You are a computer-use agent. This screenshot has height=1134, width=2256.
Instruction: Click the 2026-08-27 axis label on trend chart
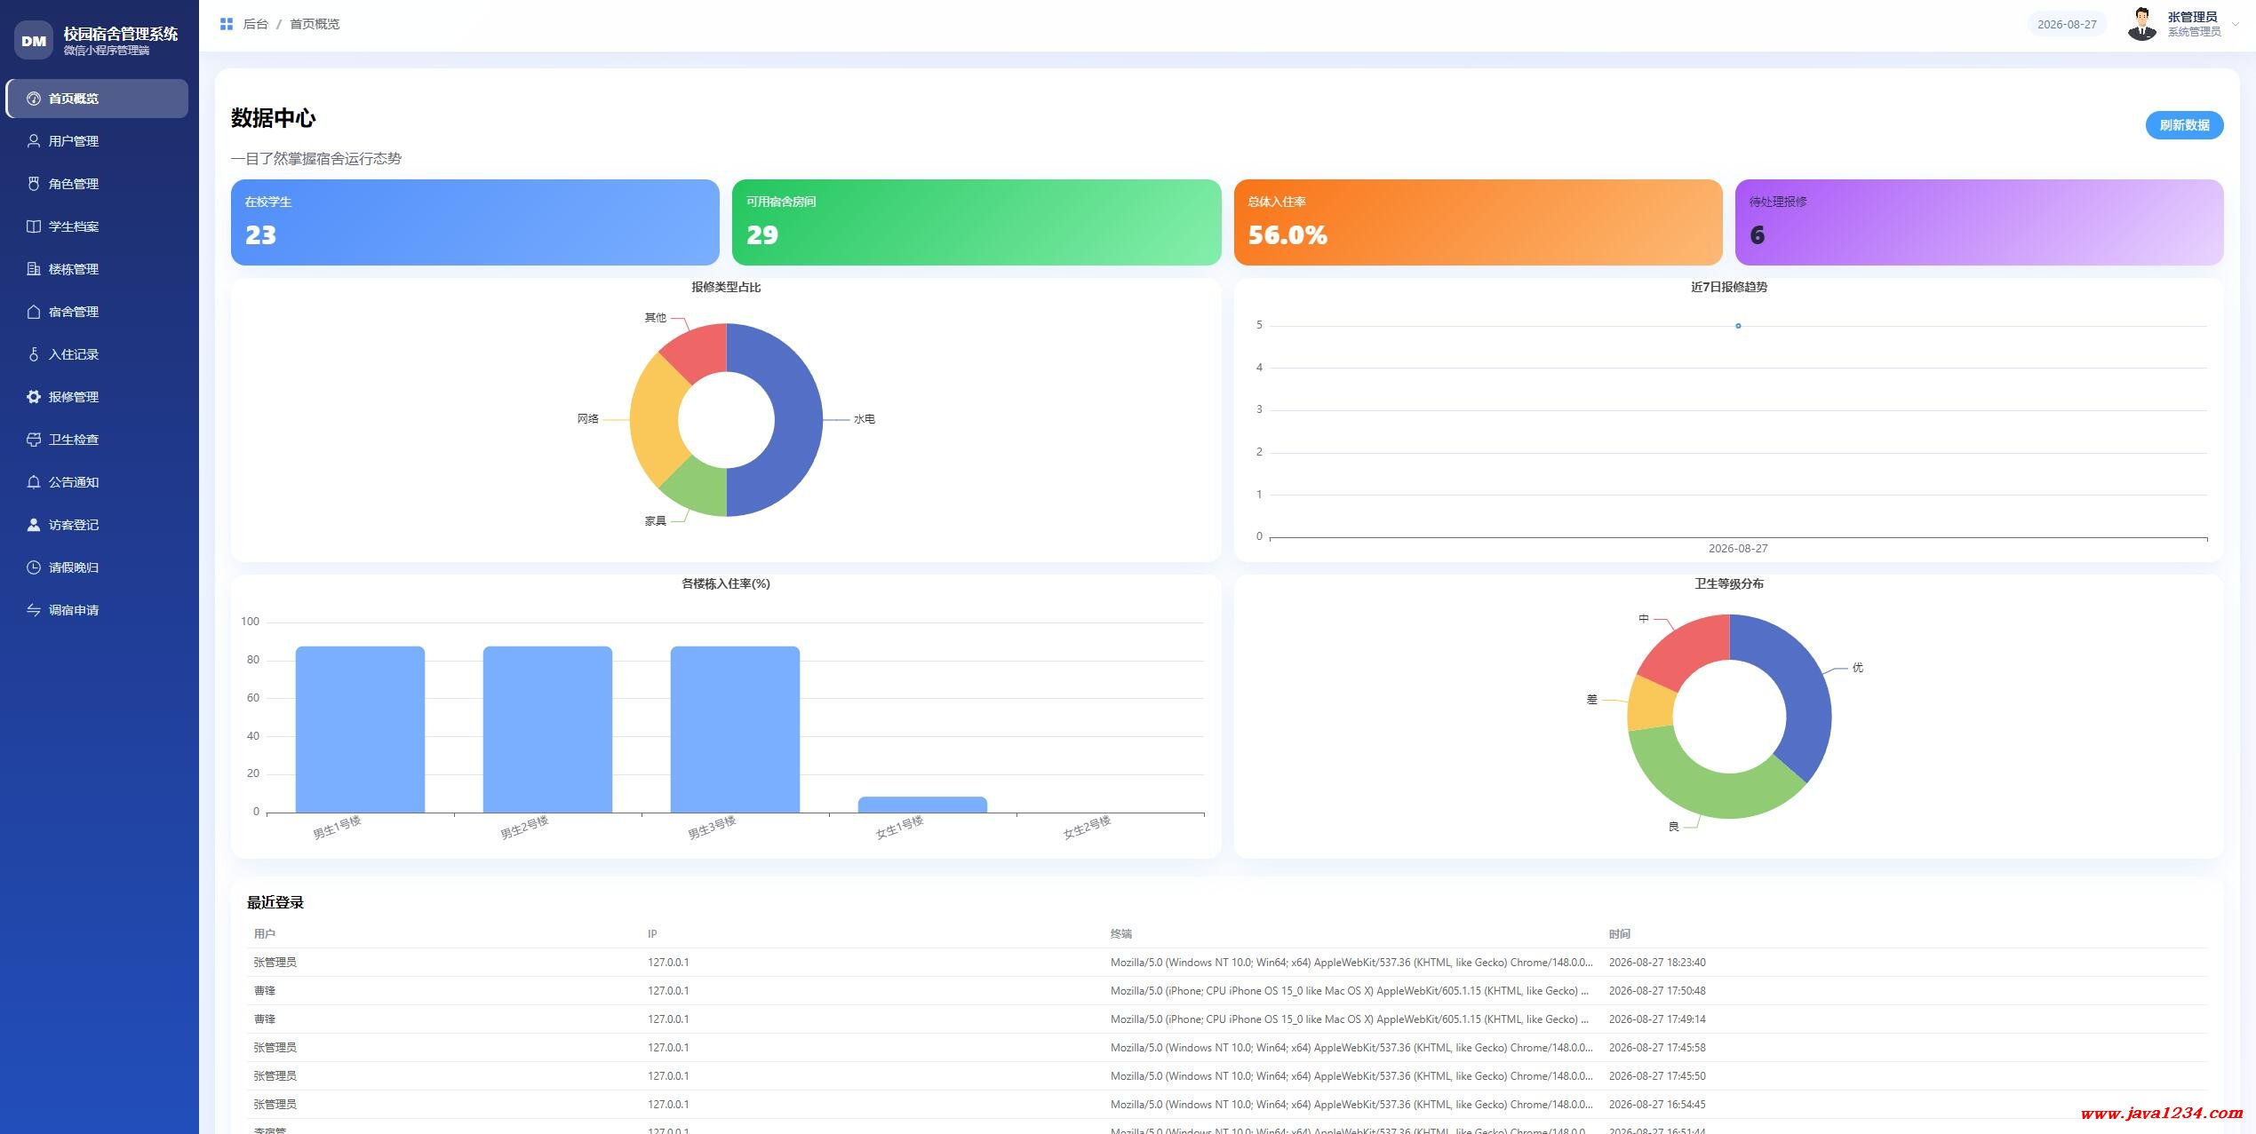click(x=1738, y=549)
